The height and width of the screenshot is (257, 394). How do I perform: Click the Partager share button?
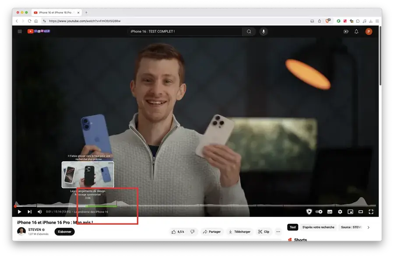tap(212, 232)
